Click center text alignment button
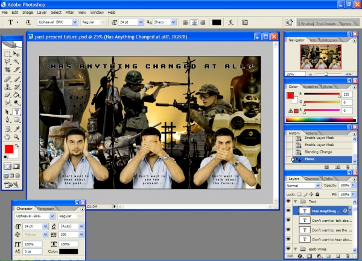 (194, 22)
